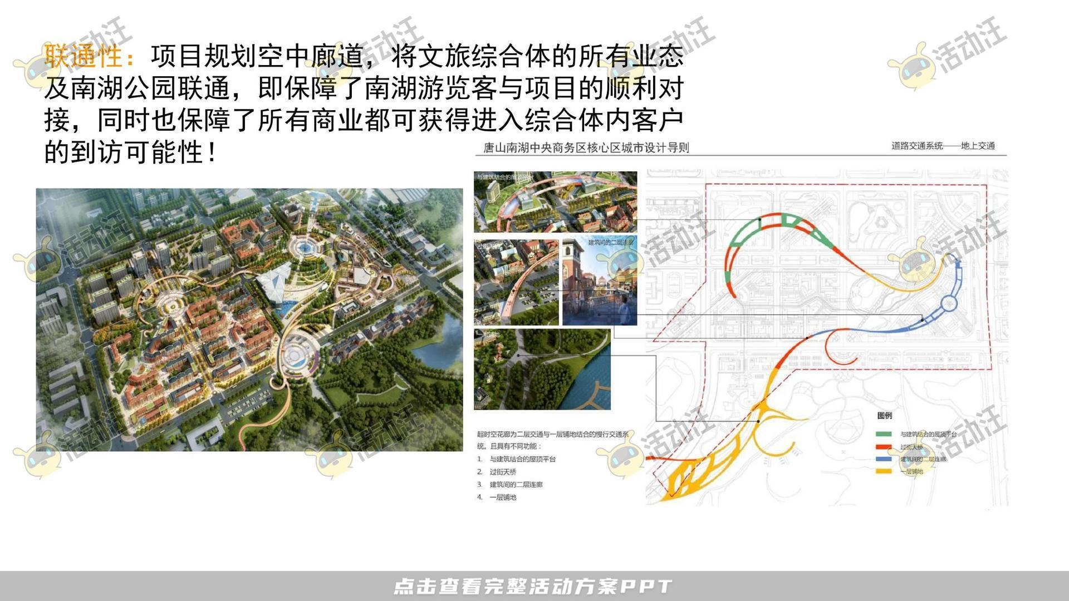Click list item '2. 过街天桥'
The height and width of the screenshot is (601, 1069).
(497, 472)
